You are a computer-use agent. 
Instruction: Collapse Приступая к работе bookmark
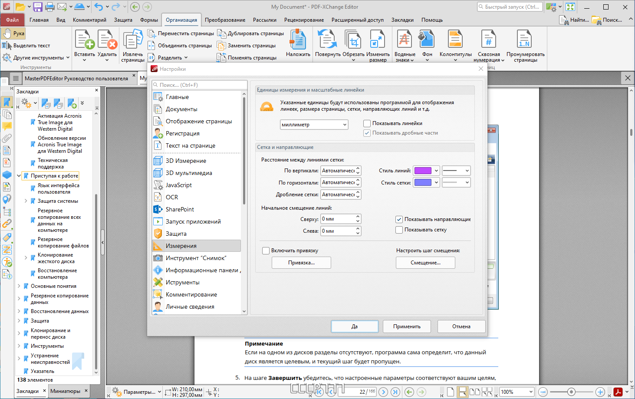(x=19, y=176)
